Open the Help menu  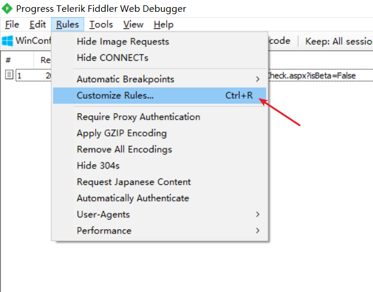pos(163,24)
